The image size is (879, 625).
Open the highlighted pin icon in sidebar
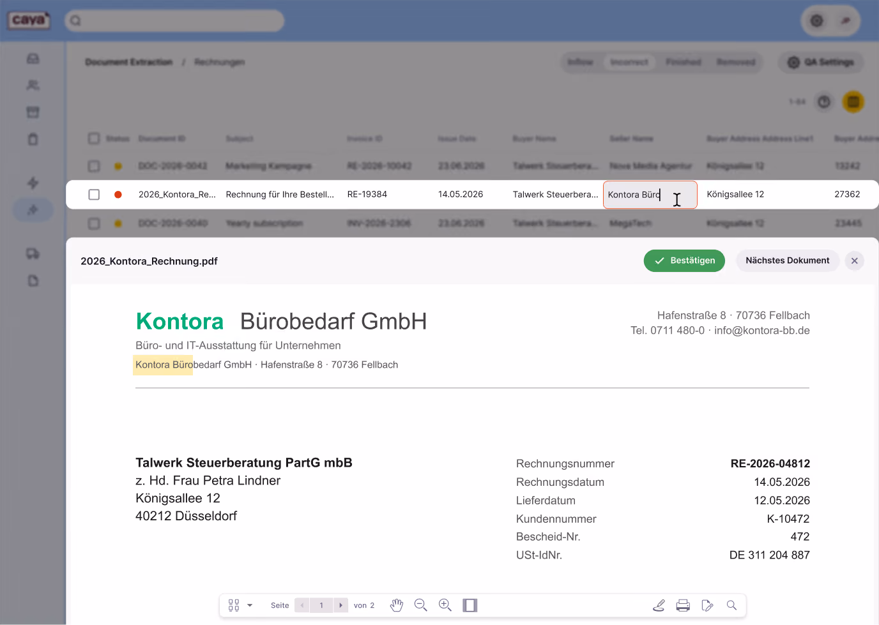[x=33, y=210]
